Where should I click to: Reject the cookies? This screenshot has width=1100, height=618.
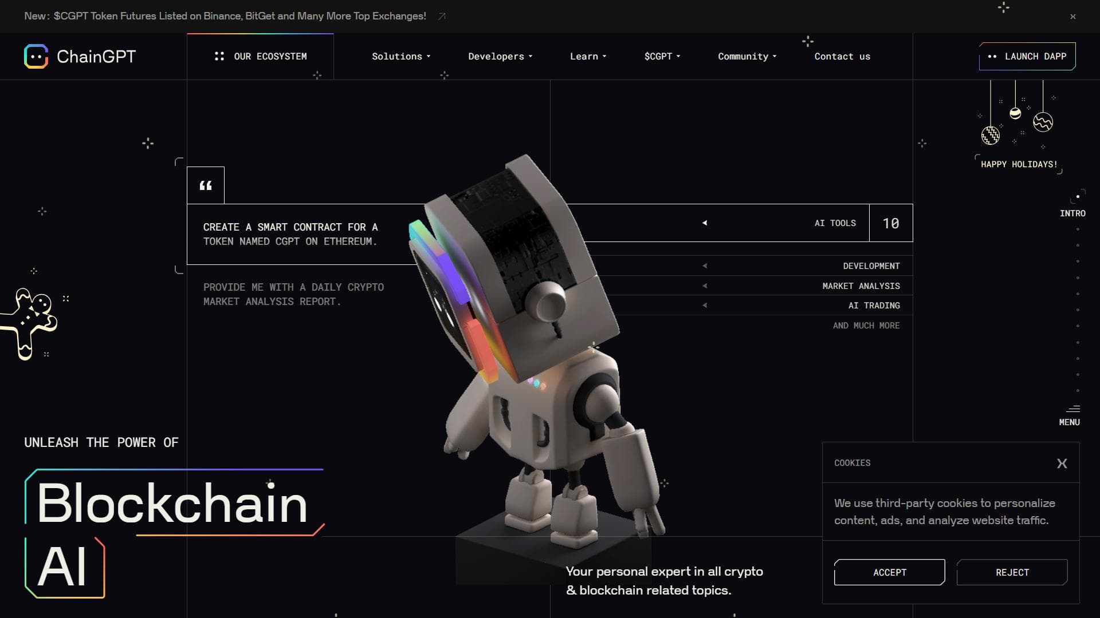(x=1012, y=572)
